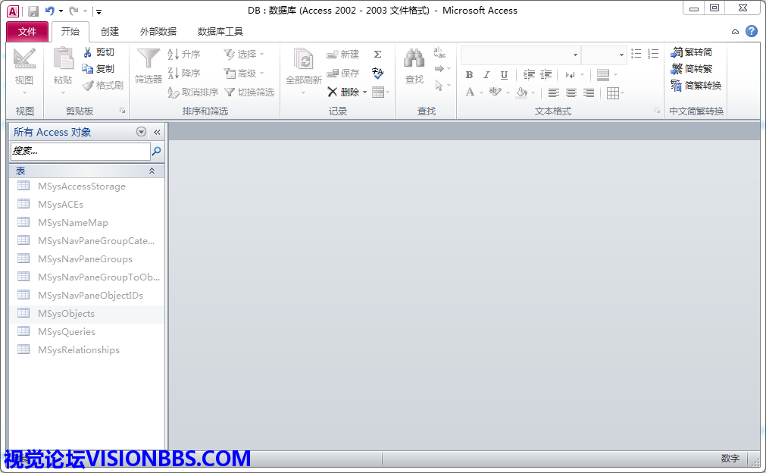Click the navigation pane search field
This screenshot has width=766, height=473.
coord(80,152)
